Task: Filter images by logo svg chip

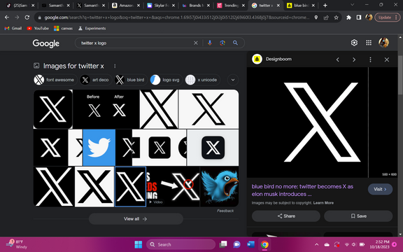Action: point(166,80)
